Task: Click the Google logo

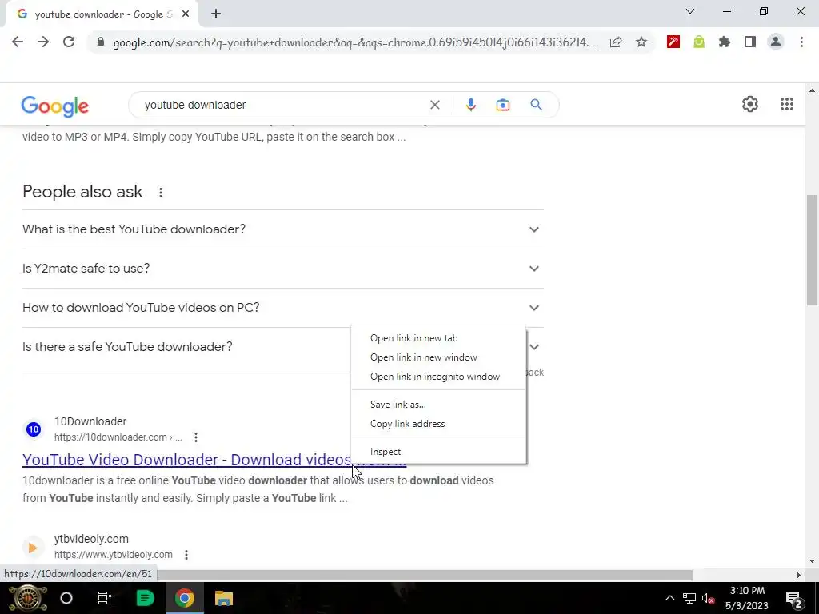Action: tap(55, 106)
